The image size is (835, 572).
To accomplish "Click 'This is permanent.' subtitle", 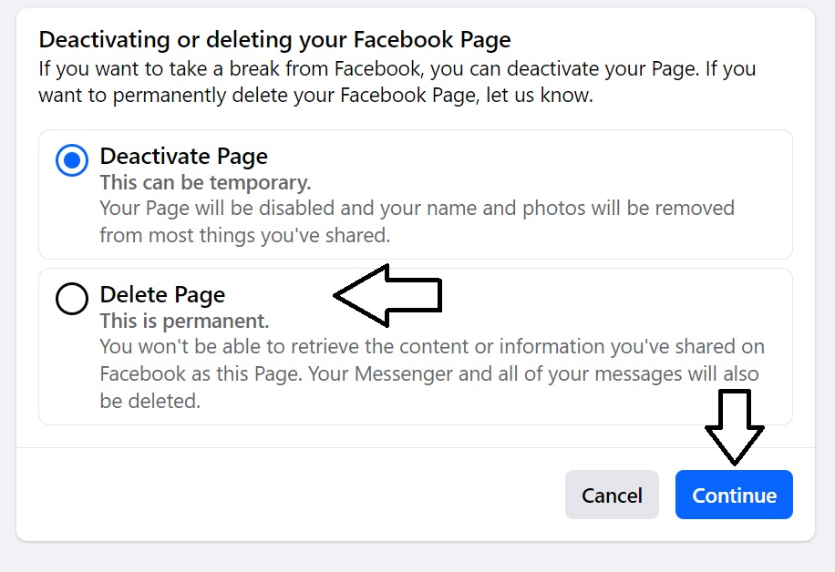I will point(185,321).
